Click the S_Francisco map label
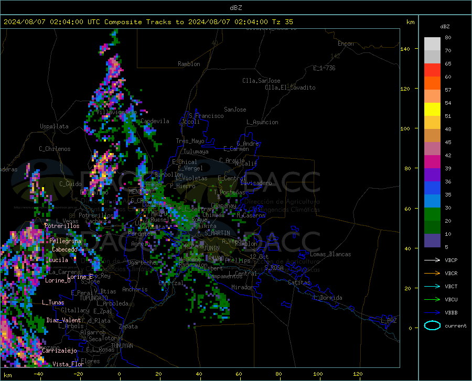 click(206, 116)
